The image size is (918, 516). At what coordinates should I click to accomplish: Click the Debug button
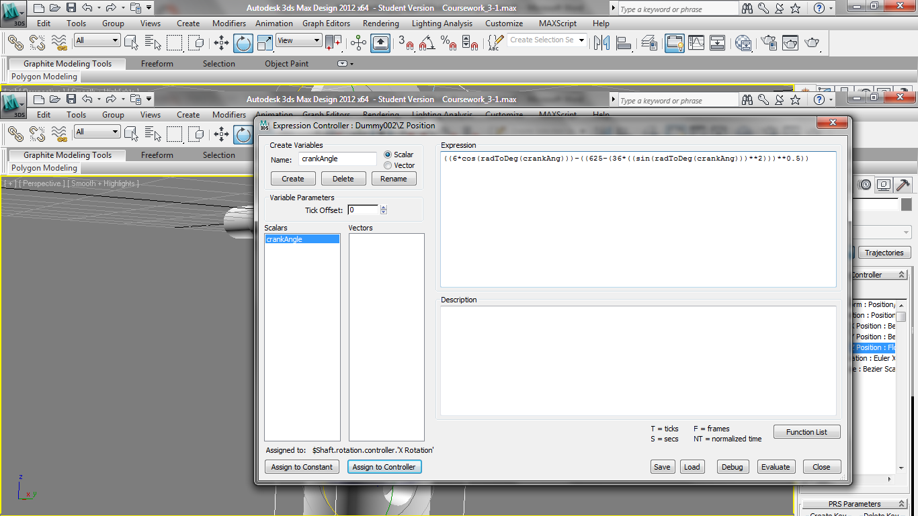click(733, 467)
